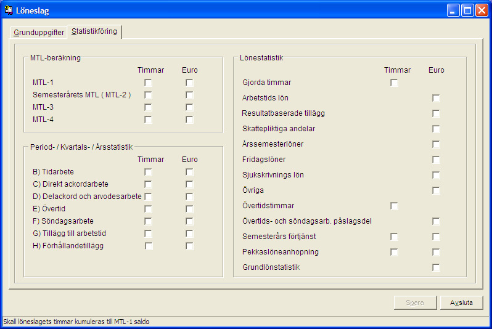Check Övertidstimmar Timmar checkbox

[x=394, y=206]
